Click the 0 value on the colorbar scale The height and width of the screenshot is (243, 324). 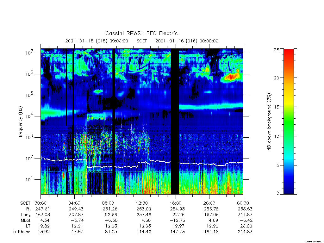point(278,193)
